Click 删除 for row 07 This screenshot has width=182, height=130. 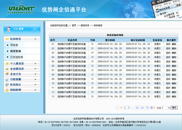(x=174, y=70)
